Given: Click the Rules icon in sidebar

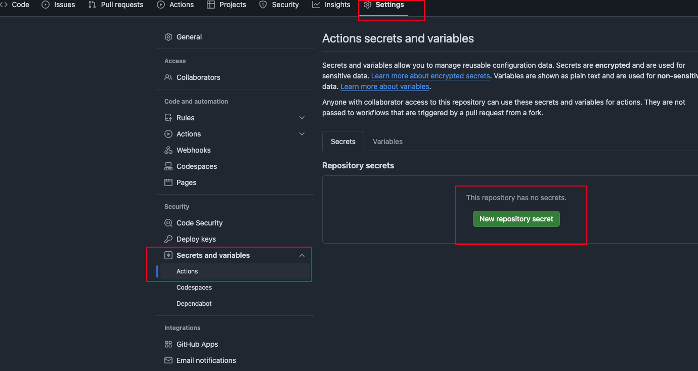Looking at the screenshot, I should [168, 118].
